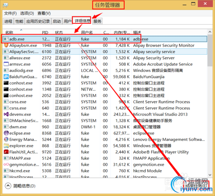215x196 pixels.
Task: Click the AlipaySecSvc process icon
Action: [x=6, y=52]
